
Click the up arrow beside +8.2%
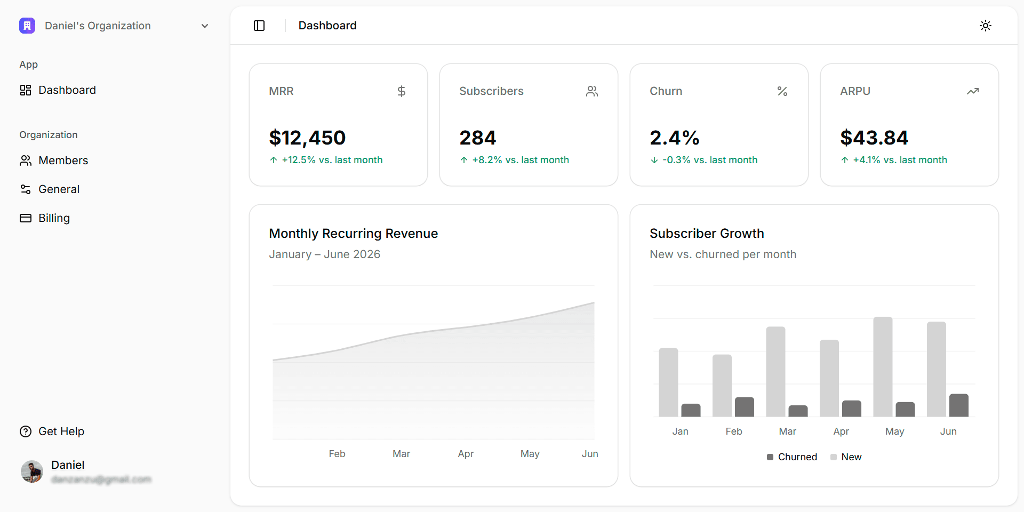coord(464,160)
